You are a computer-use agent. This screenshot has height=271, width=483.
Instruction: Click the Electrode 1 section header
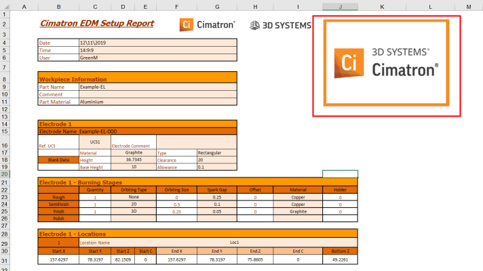pos(138,124)
